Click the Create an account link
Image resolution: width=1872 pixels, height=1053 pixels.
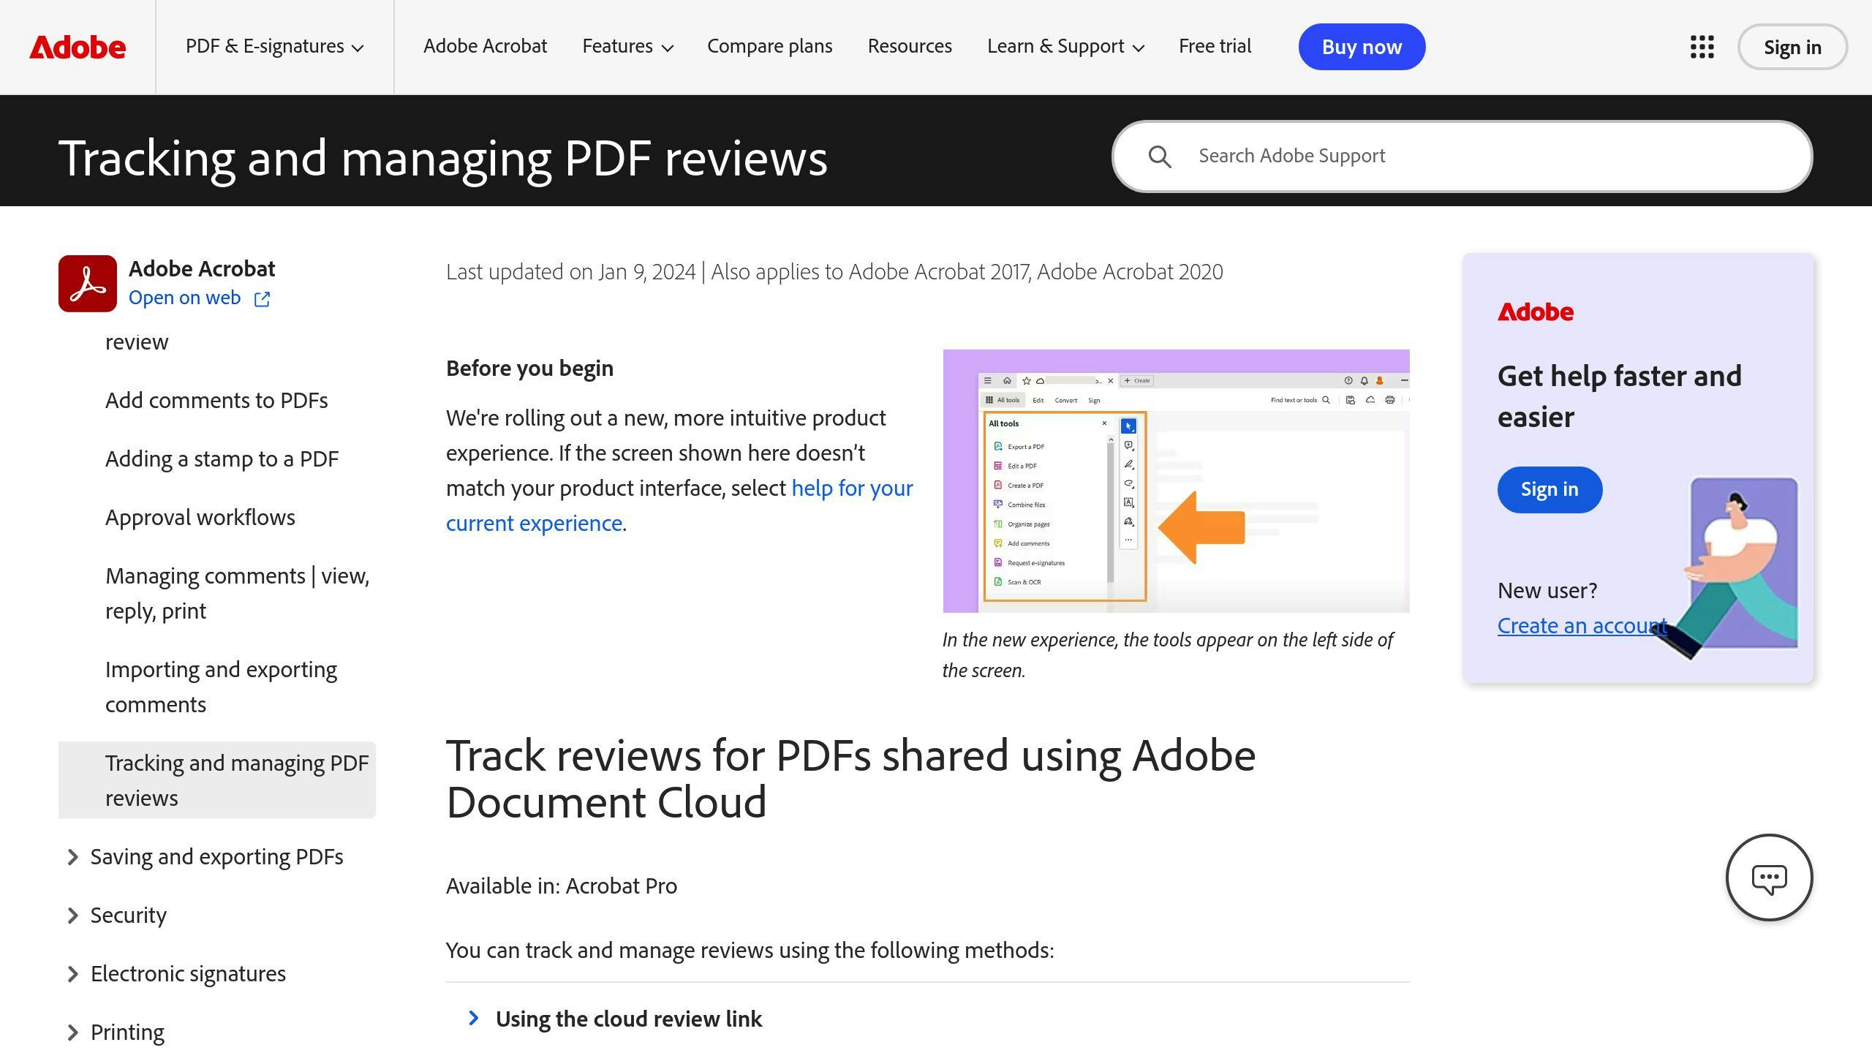click(1582, 625)
